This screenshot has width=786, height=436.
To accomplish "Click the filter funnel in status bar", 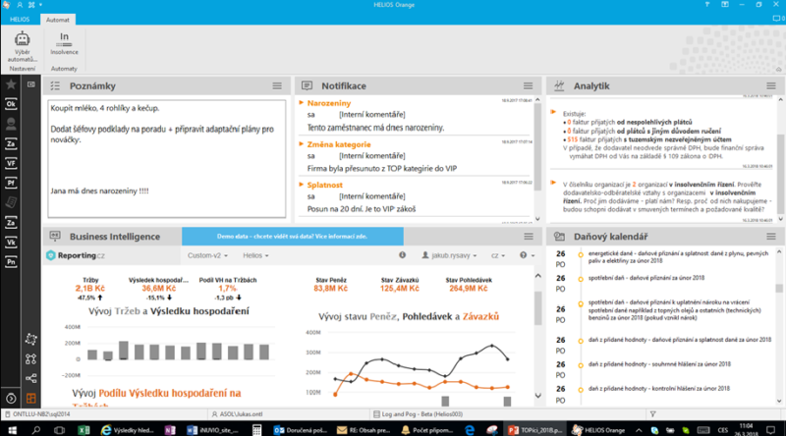I will 652,414.
